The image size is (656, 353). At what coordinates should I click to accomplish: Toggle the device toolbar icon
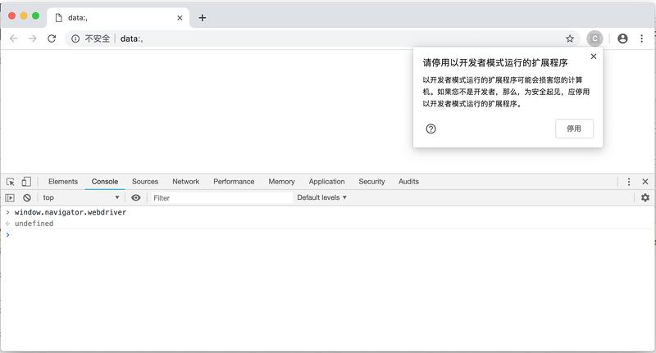(26, 182)
